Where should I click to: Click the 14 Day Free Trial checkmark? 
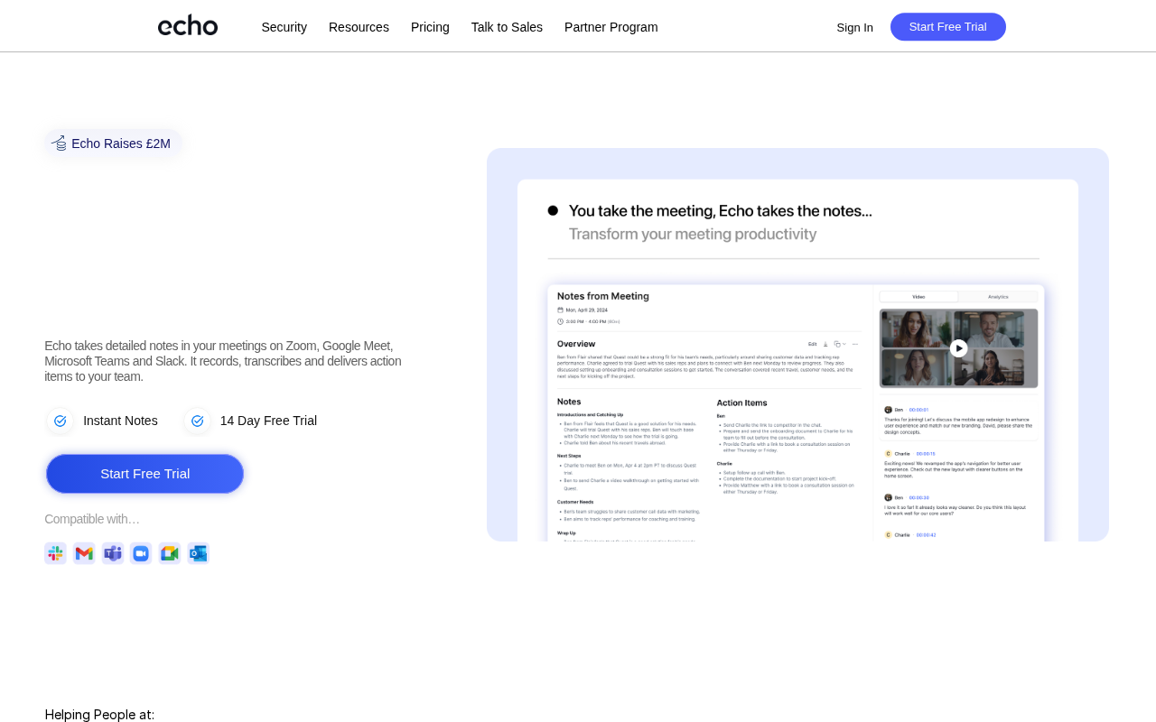pos(197,421)
